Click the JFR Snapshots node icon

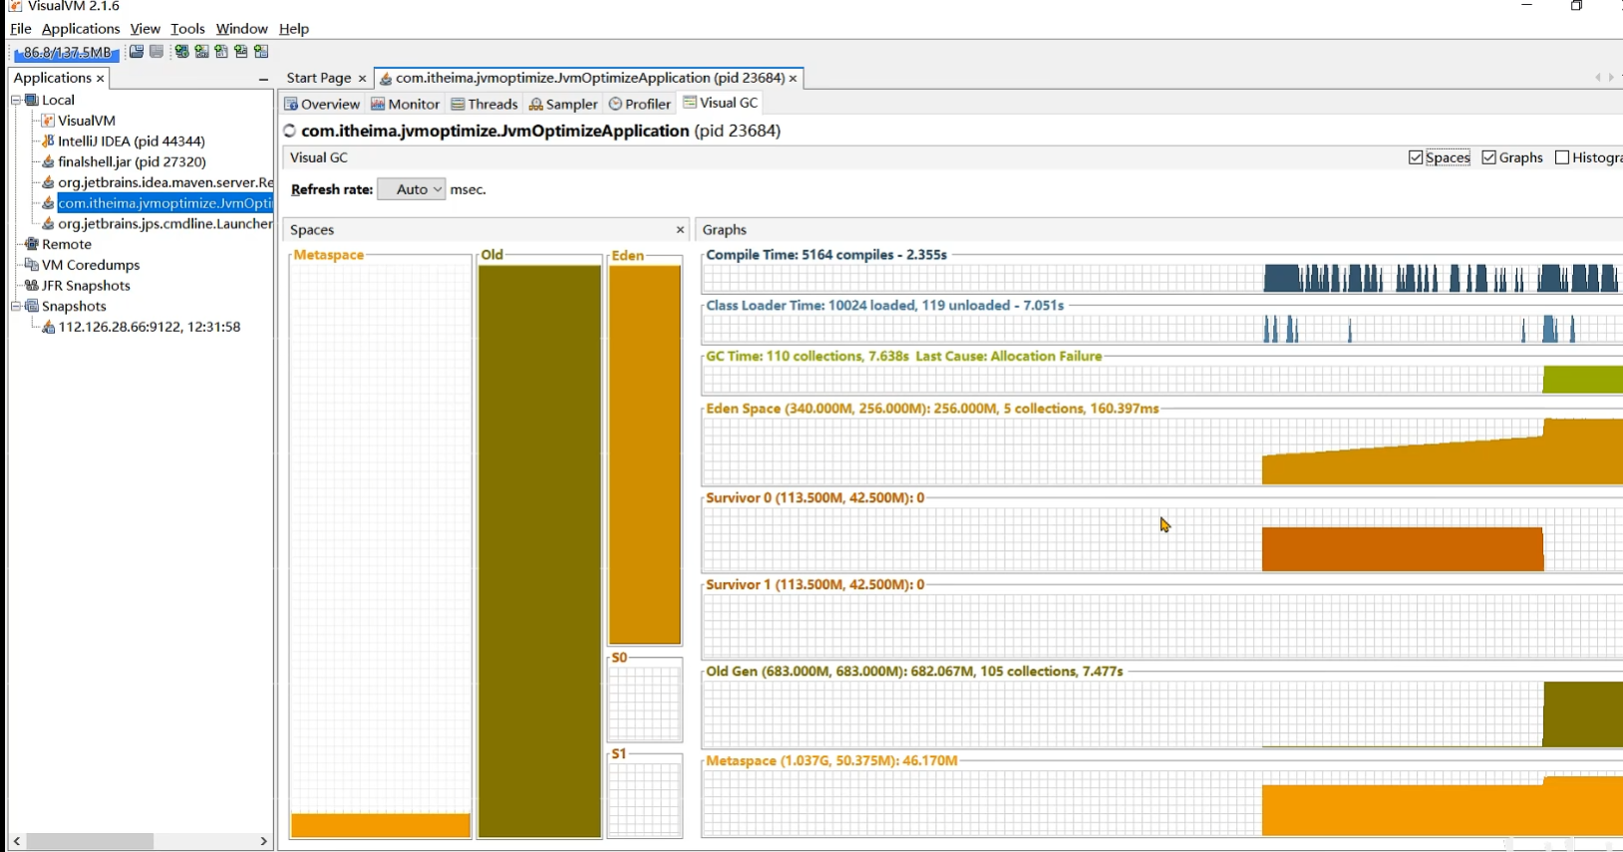pos(32,285)
